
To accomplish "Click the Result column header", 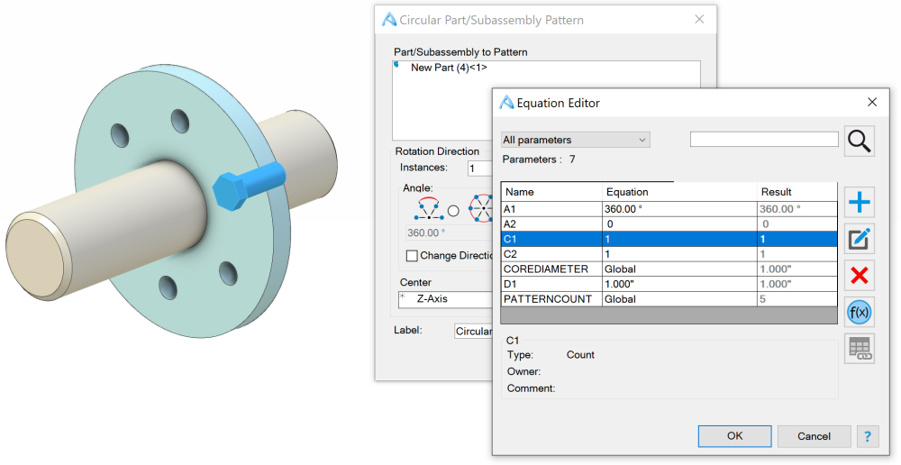I will 797,192.
